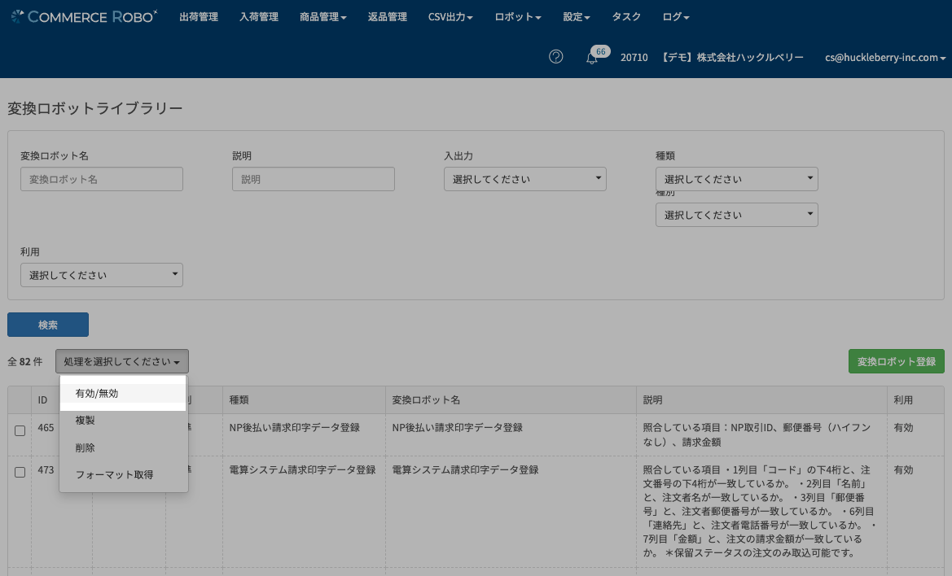Image resolution: width=952 pixels, height=576 pixels.
Task: Open the notifications bell icon
Action: click(x=592, y=58)
